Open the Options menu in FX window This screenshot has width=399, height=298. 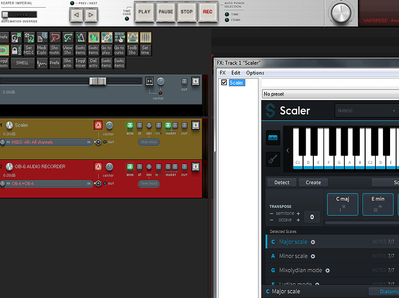point(255,73)
